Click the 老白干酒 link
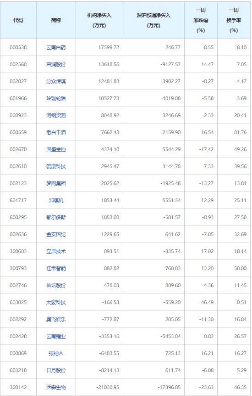The width and height of the screenshot is (252, 396). [x=56, y=132]
